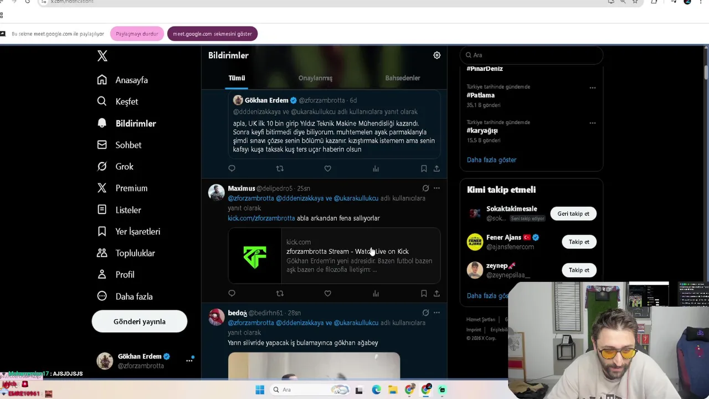Open Imprint footer link
Screen dimensions: 709x399
[x=474, y=330]
